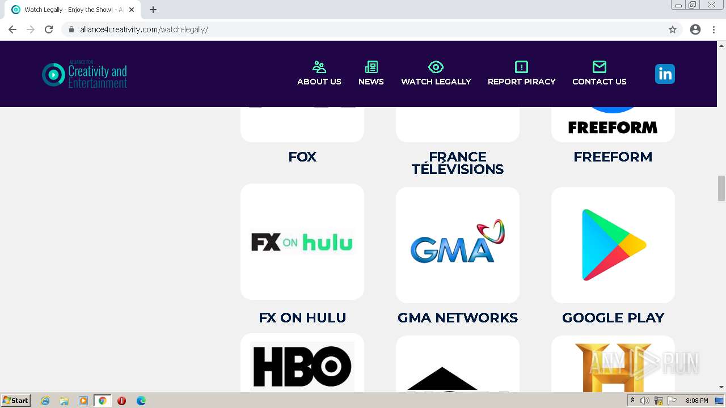Go to CONTACT US menu item
726x408 pixels.
(x=600, y=82)
